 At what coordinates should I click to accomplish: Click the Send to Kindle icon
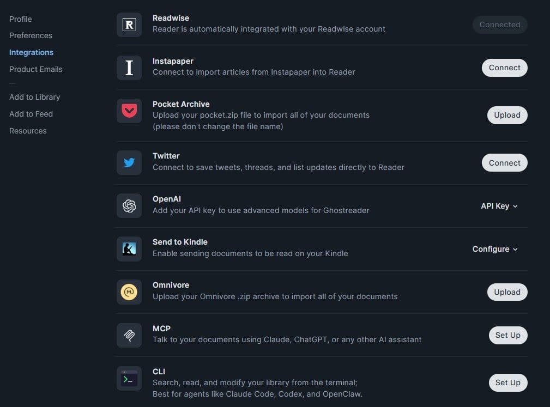(x=129, y=249)
